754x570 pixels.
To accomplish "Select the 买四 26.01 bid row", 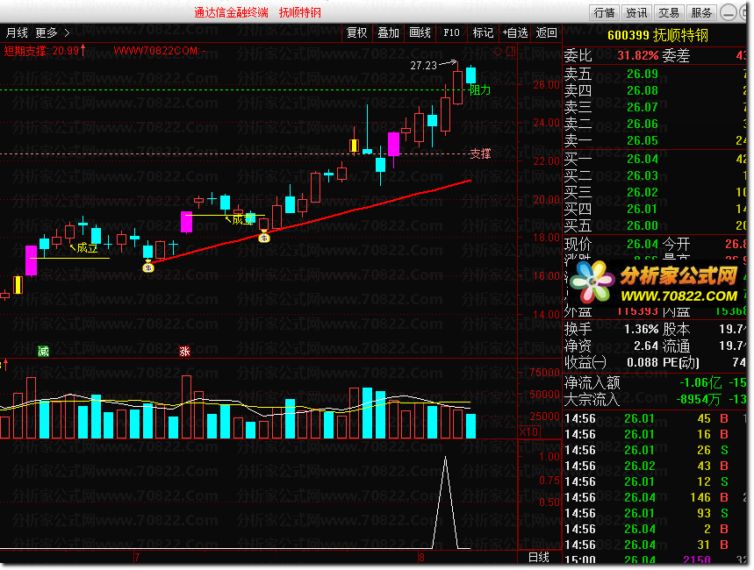I will point(655,209).
